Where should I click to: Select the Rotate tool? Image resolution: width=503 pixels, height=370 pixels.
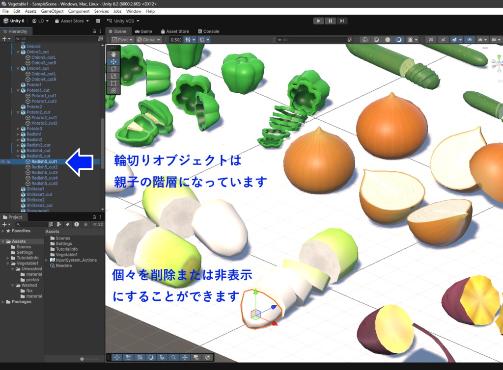pyautogui.click(x=113, y=69)
